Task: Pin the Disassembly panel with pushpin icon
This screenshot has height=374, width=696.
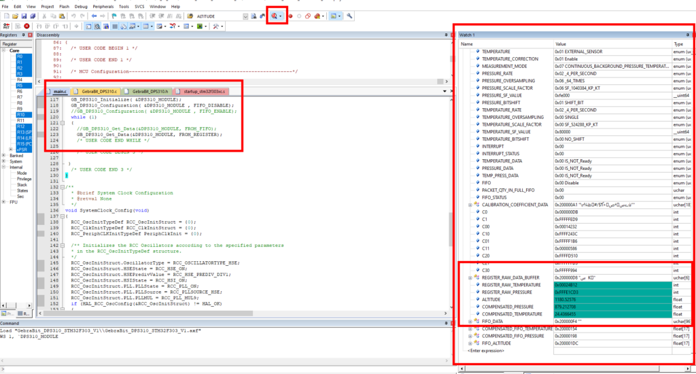Action: coord(446,35)
